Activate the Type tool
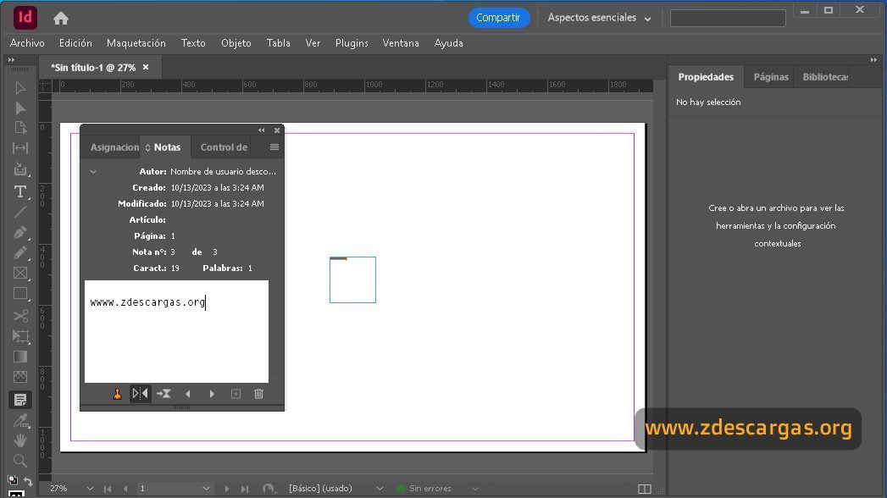The image size is (887, 498). click(x=19, y=191)
